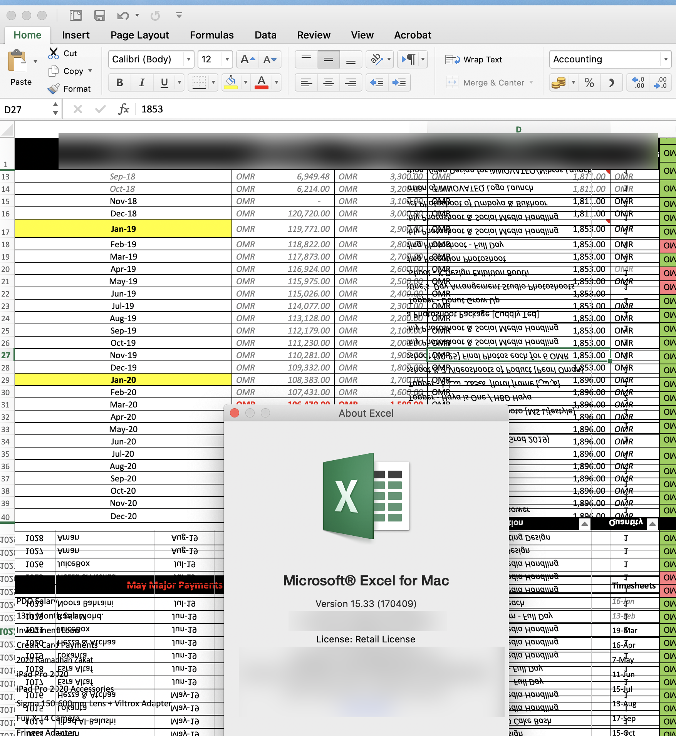Click the Save floppy disk icon
This screenshot has height=736, width=676.
pos(100,15)
